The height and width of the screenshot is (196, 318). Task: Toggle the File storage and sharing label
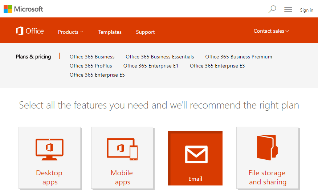click(267, 177)
